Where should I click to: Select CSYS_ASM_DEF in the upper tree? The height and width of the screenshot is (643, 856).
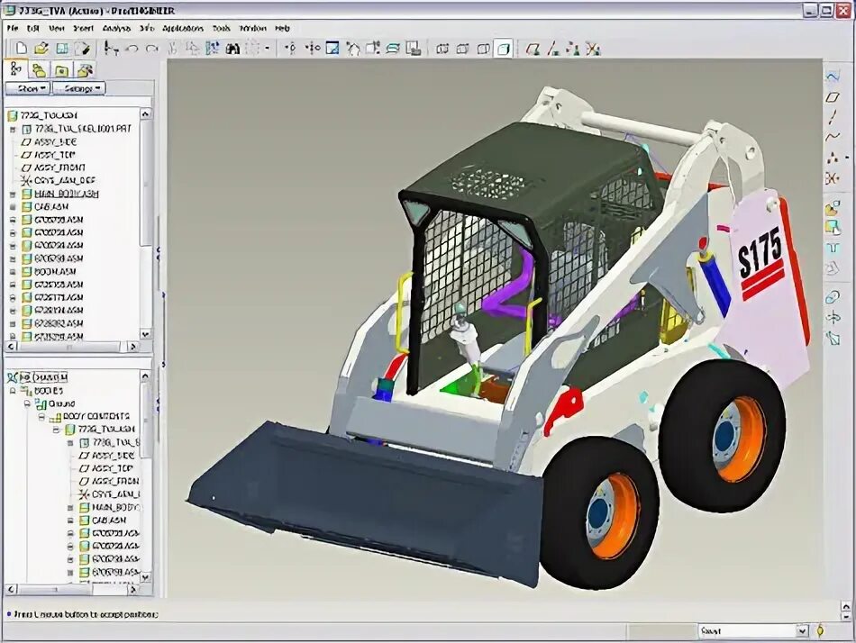tap(64, 181)
